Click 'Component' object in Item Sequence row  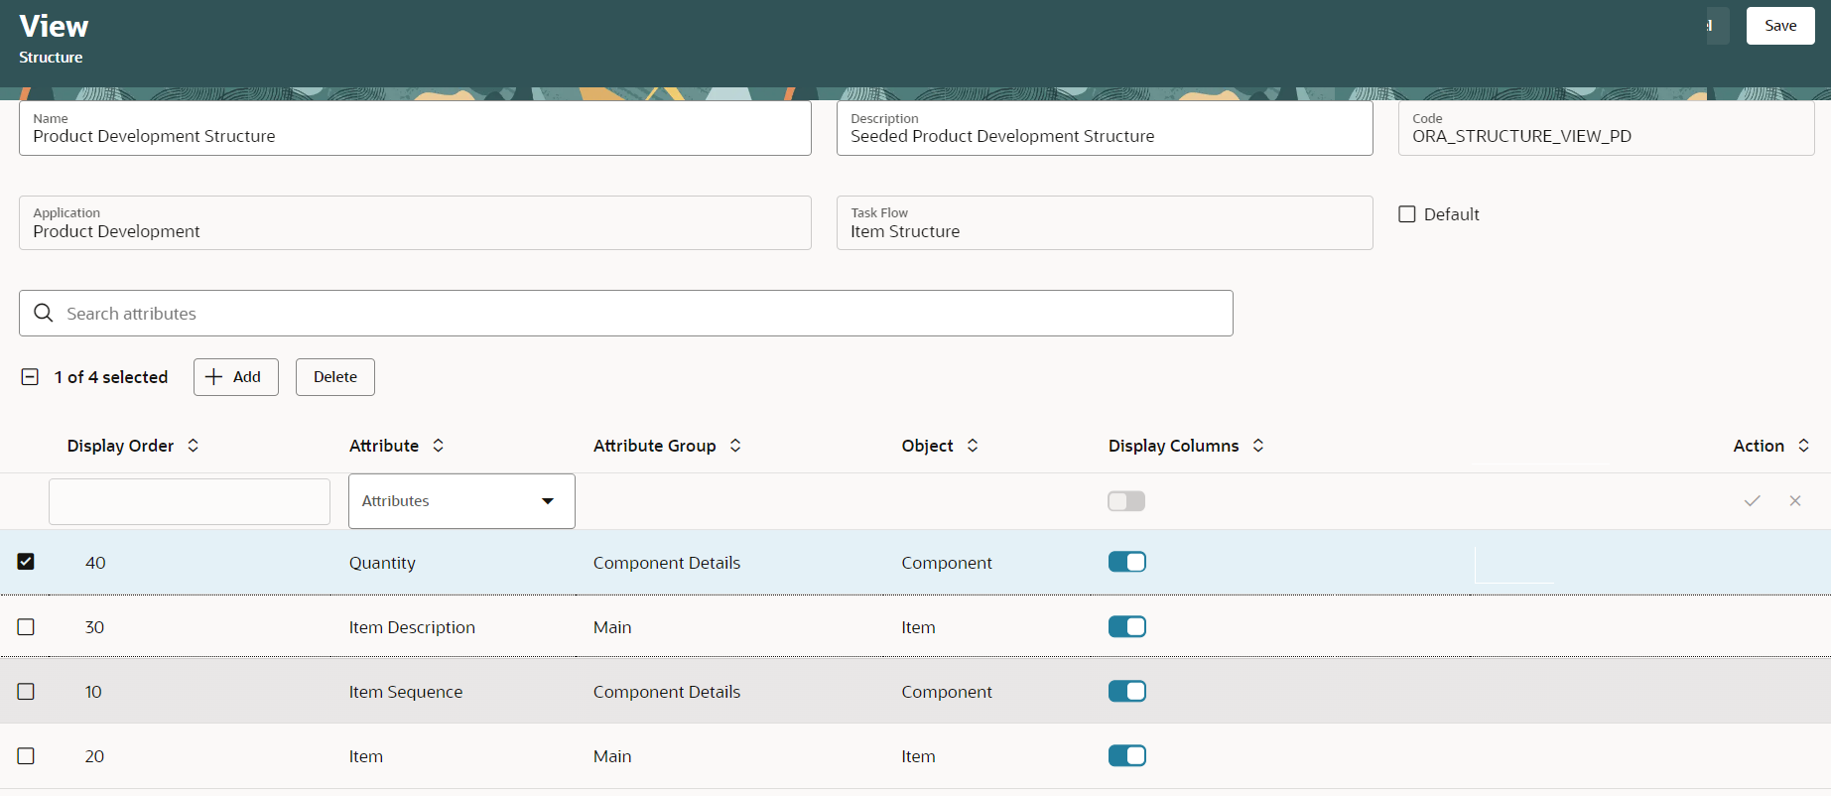coord(947,692)
